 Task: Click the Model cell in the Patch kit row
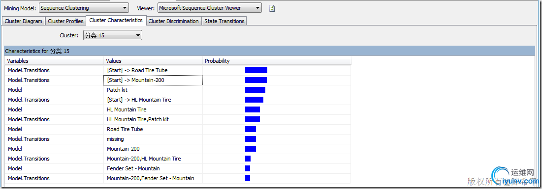pos(54,90)
